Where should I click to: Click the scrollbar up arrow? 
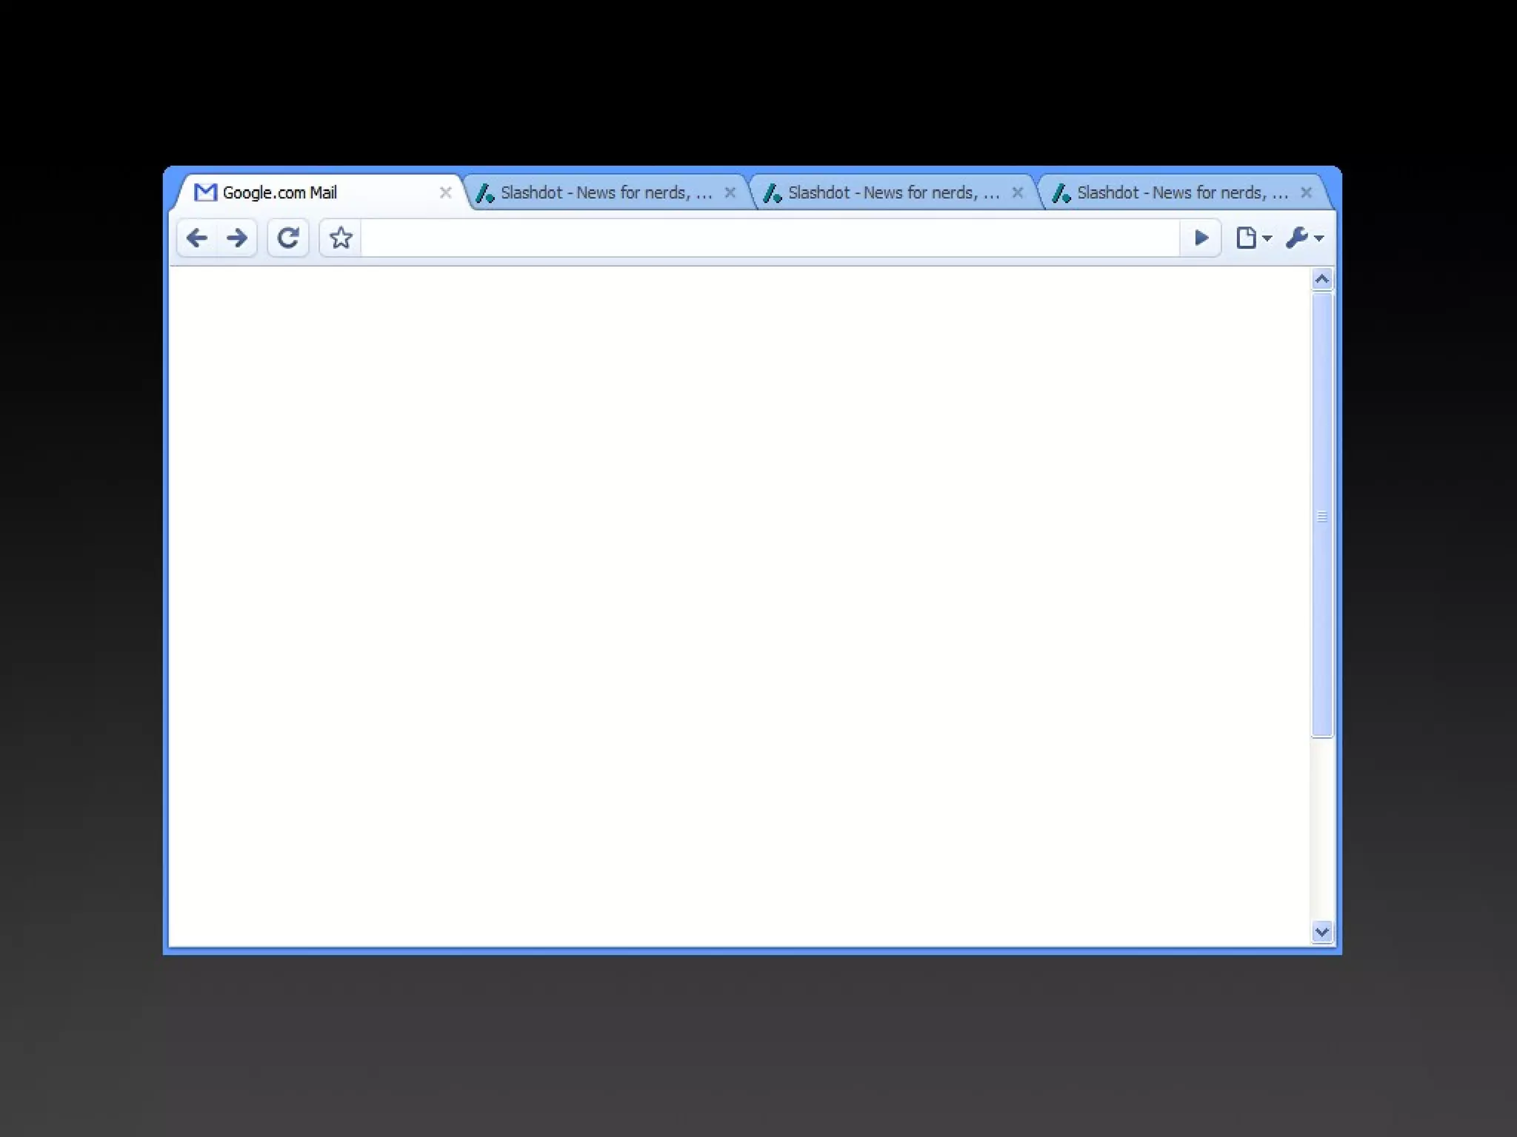1321,279
